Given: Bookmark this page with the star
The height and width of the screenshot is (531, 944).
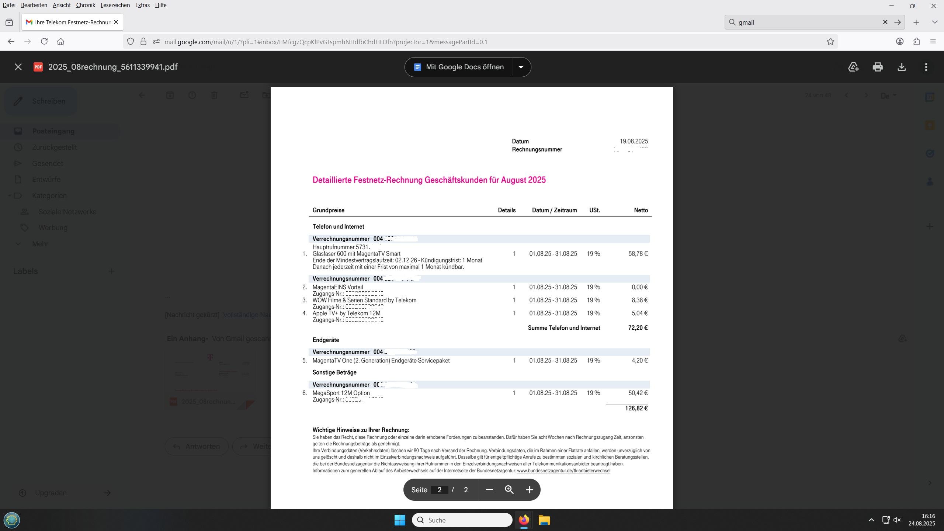Looking at the screenshot, I should [830, 42].
